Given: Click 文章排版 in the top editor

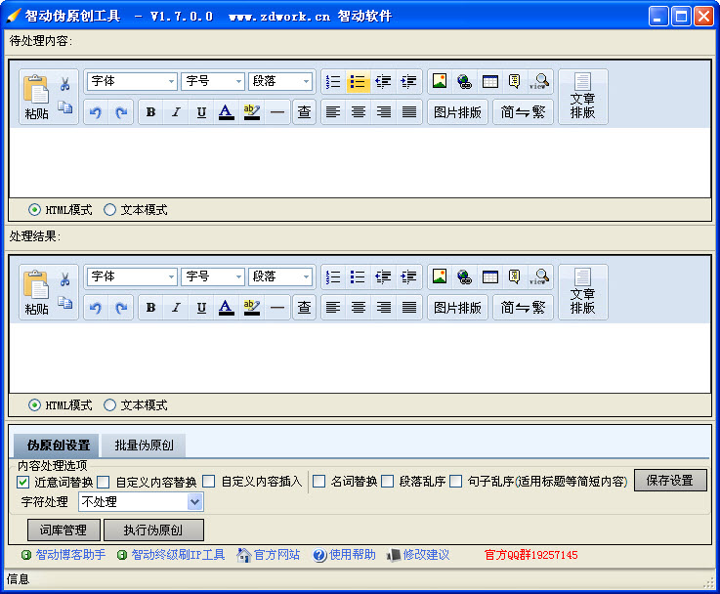Looking at the screenshot, I should click(x=582, y=97).
